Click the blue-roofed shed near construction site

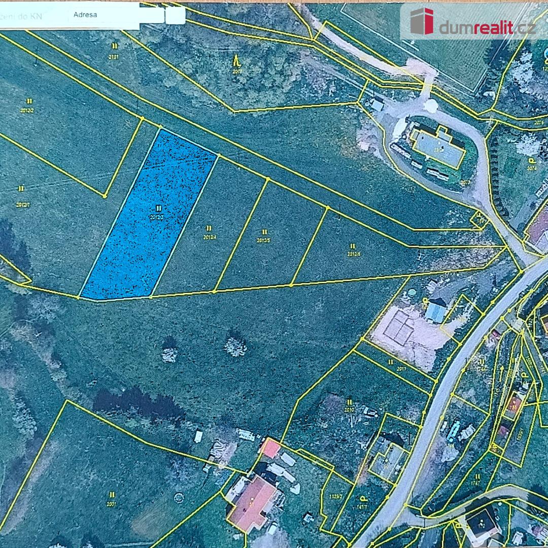[435, 312]
